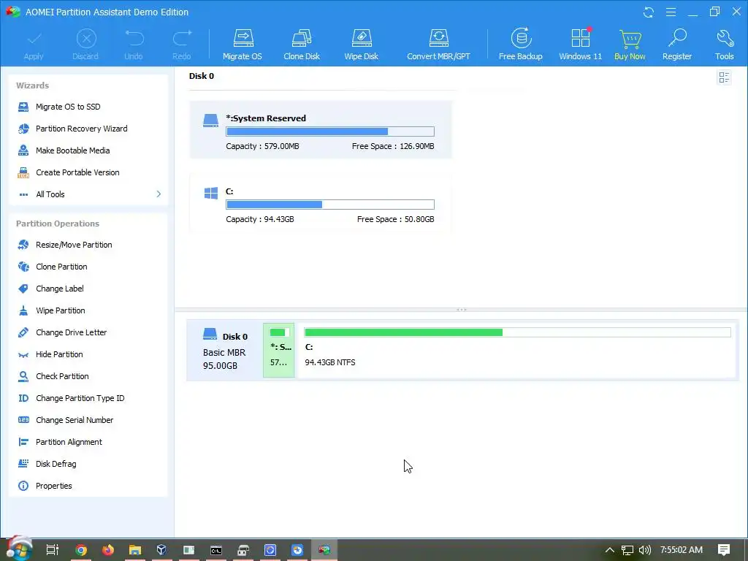The width and height of the screenshot is (748, 561).
Task: Click System Reserved usage bar
Action: click(330, 131)
